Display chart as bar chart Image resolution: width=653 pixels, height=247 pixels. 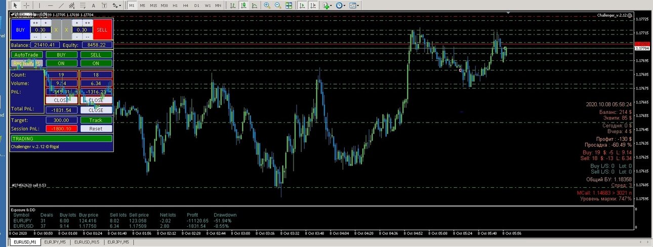(232, 5)
